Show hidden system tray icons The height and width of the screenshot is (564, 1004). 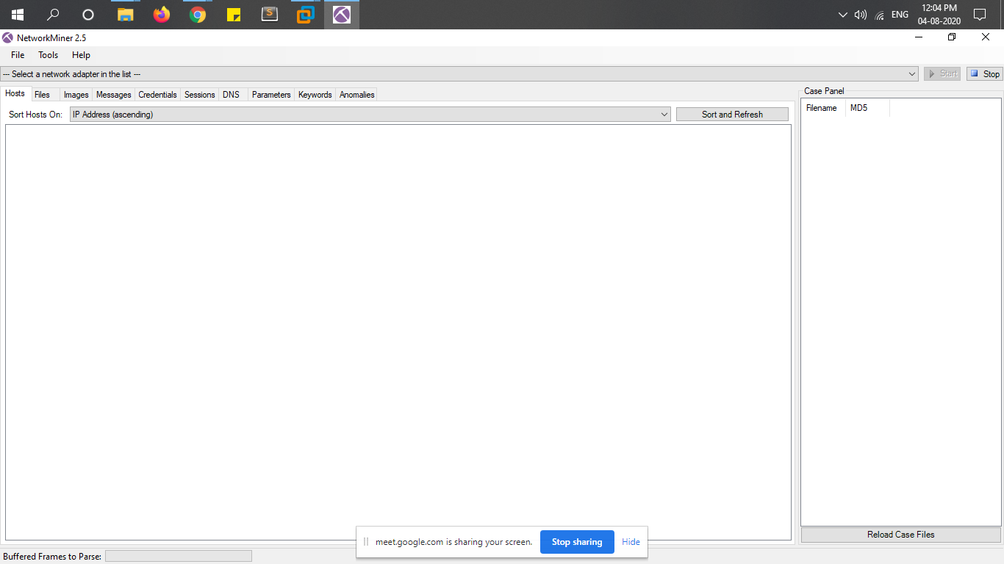(x=843, y=15)
